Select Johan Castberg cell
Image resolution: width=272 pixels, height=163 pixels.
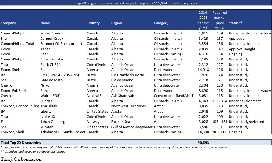click(x=53, y=122)
